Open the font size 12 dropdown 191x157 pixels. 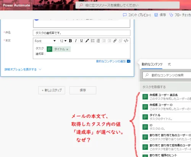pyautogui.click(x=63, y=41)
